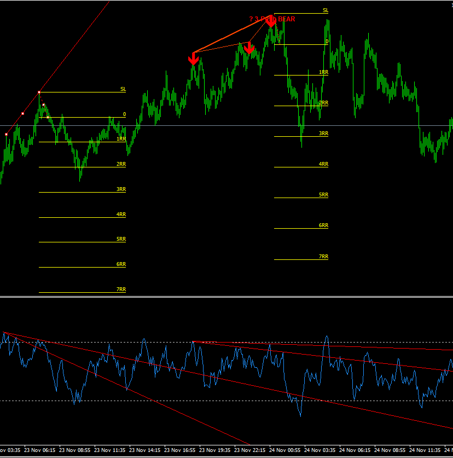Click the large red arrow beside the BEAR label
The width and height of the screenshot is (453, 458).
point(271,21)
